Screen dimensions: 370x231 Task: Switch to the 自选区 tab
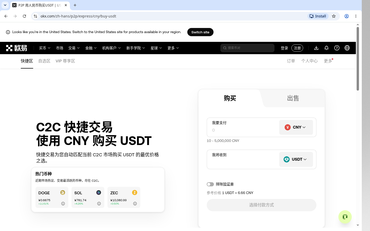click(44, 61)
